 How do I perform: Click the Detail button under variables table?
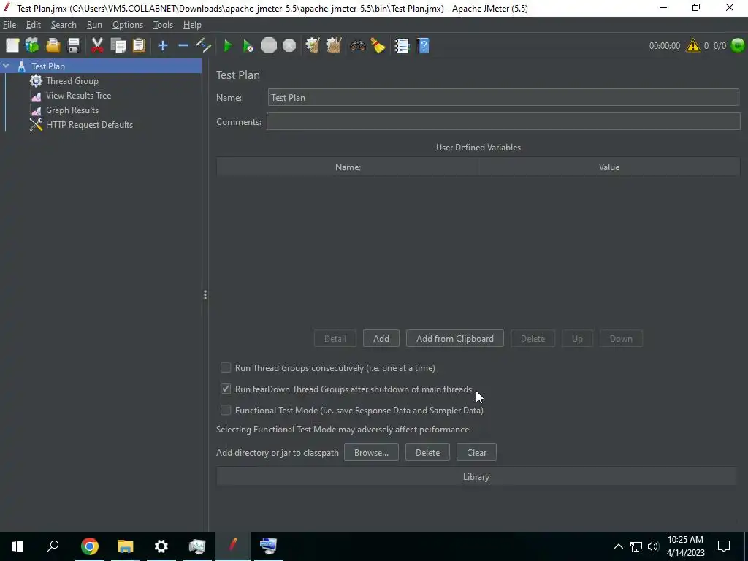(x=335, y=338)
